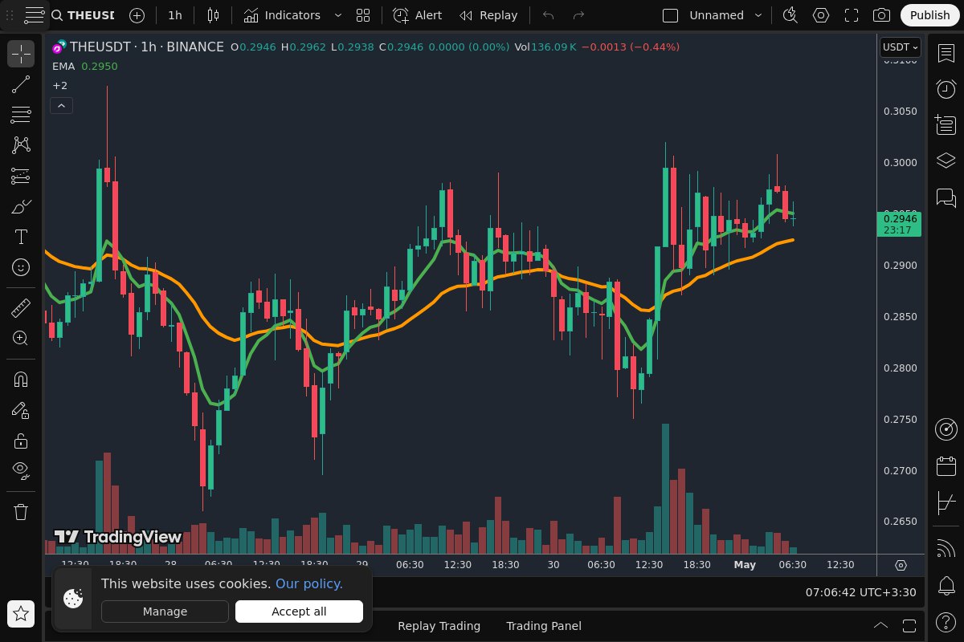The width and height of the screenshot is (964, 642).
Task: Start bar Replay mode
Action: pos(488,15)
